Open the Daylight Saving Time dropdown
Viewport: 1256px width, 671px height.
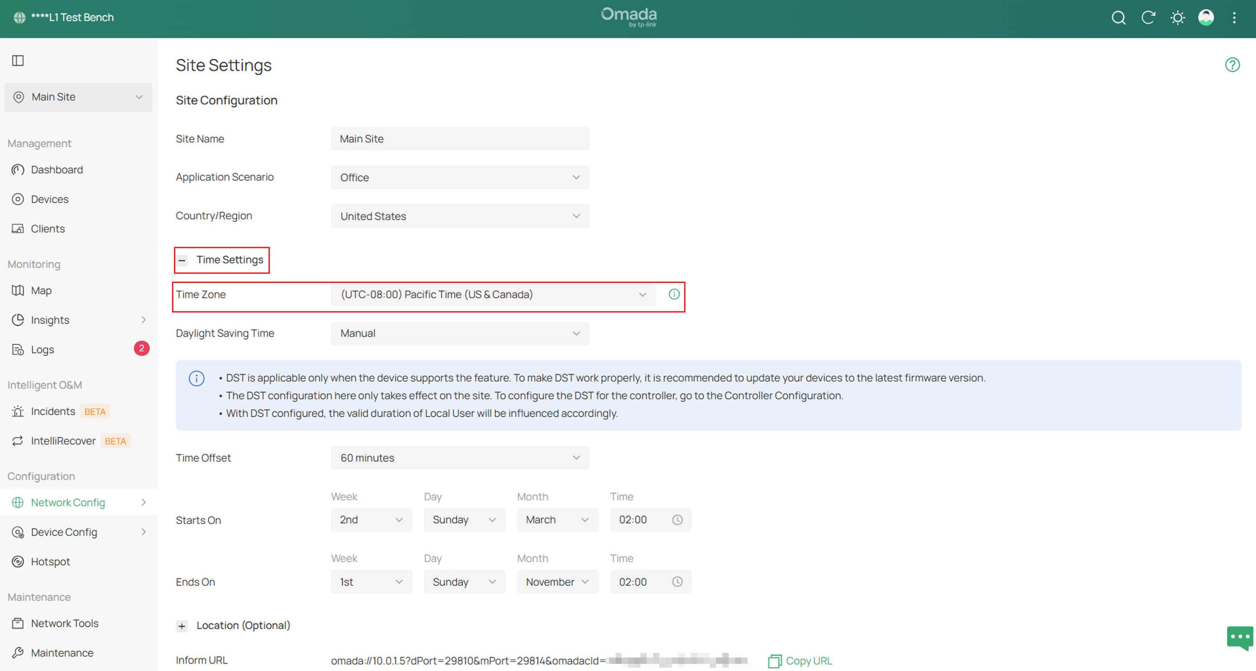click(460, 334)
